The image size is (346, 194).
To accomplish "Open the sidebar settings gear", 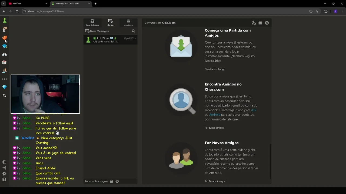I will tap(4, 174).
